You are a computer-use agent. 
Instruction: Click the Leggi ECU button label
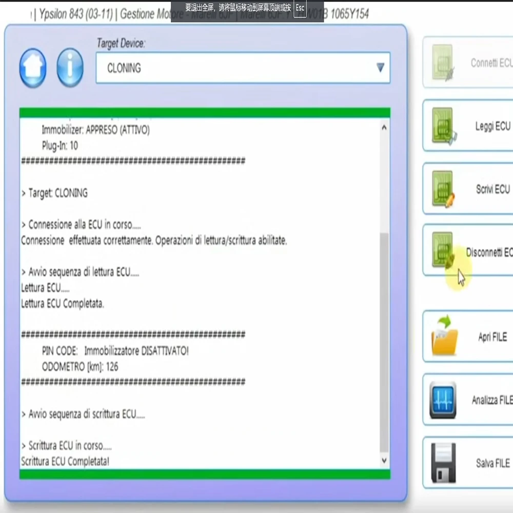tap(492, 126)
